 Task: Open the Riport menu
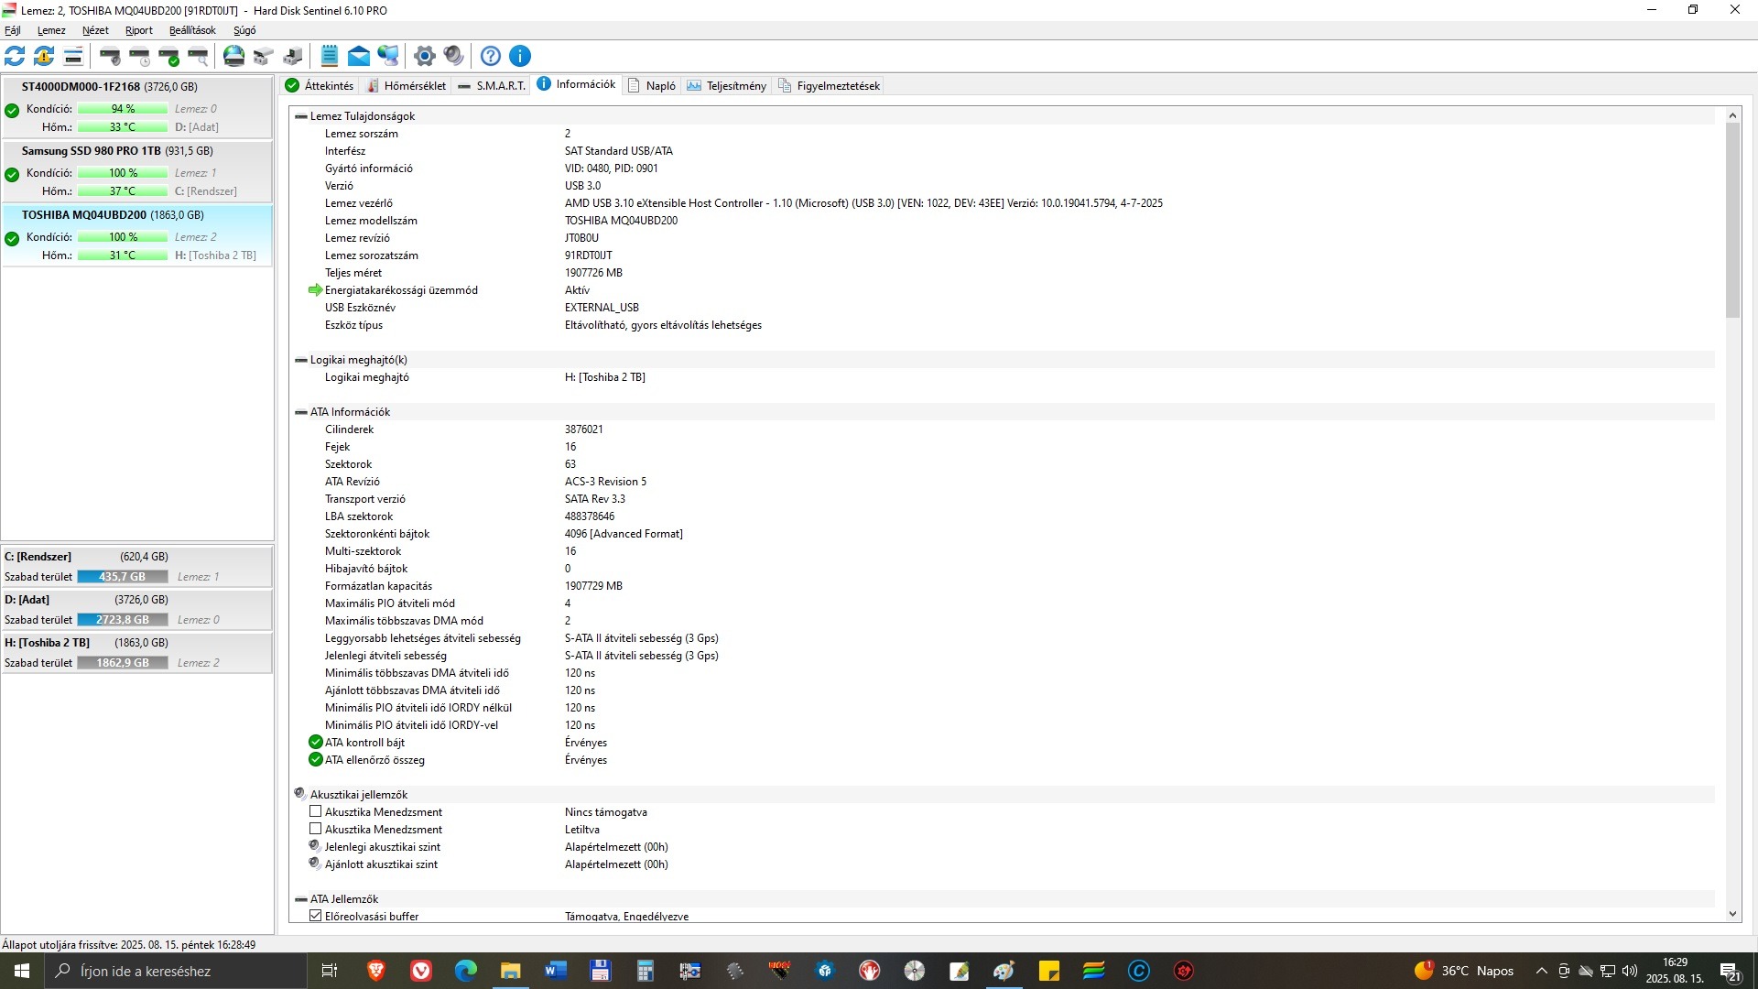(x=139, y=30)
